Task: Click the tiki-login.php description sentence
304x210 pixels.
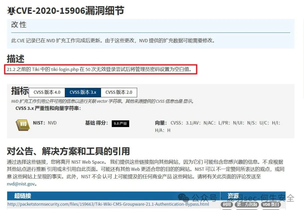Action: click(99, 69)
